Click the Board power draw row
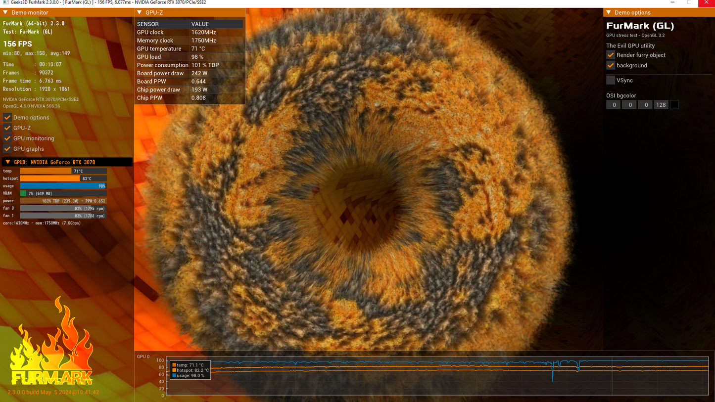 190,73
